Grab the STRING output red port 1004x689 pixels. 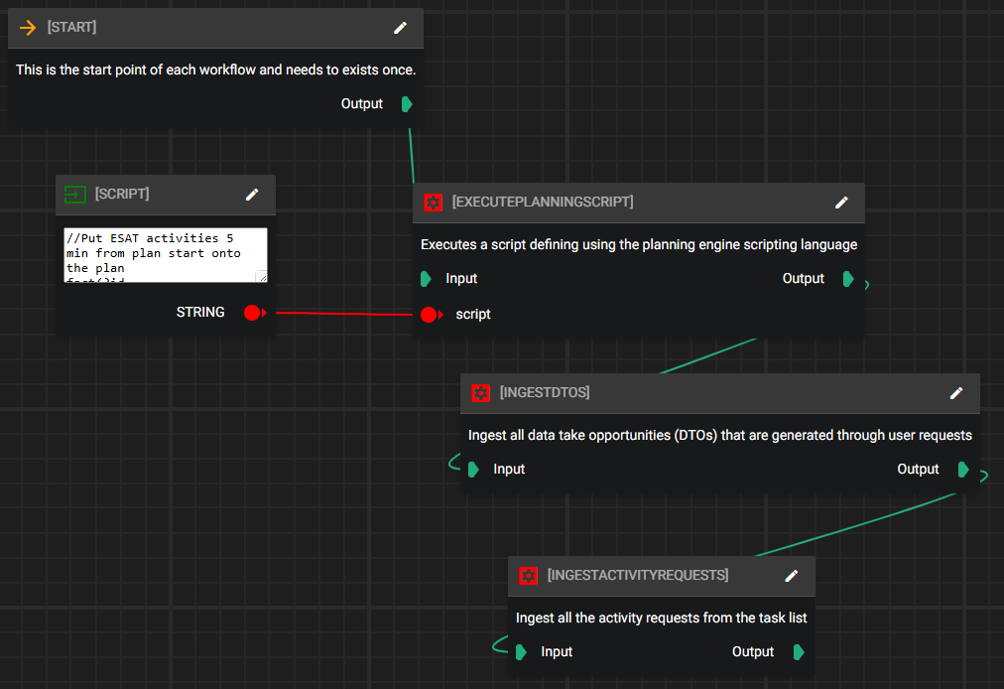254,313
